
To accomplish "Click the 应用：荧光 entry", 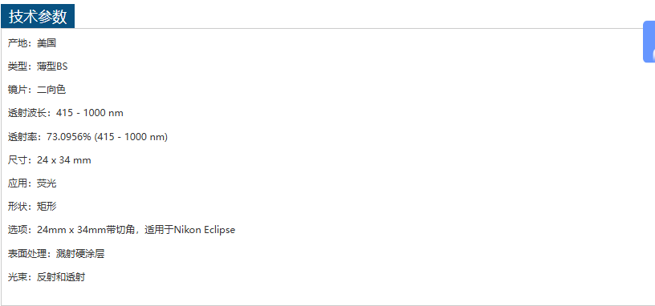I will 32,183.
